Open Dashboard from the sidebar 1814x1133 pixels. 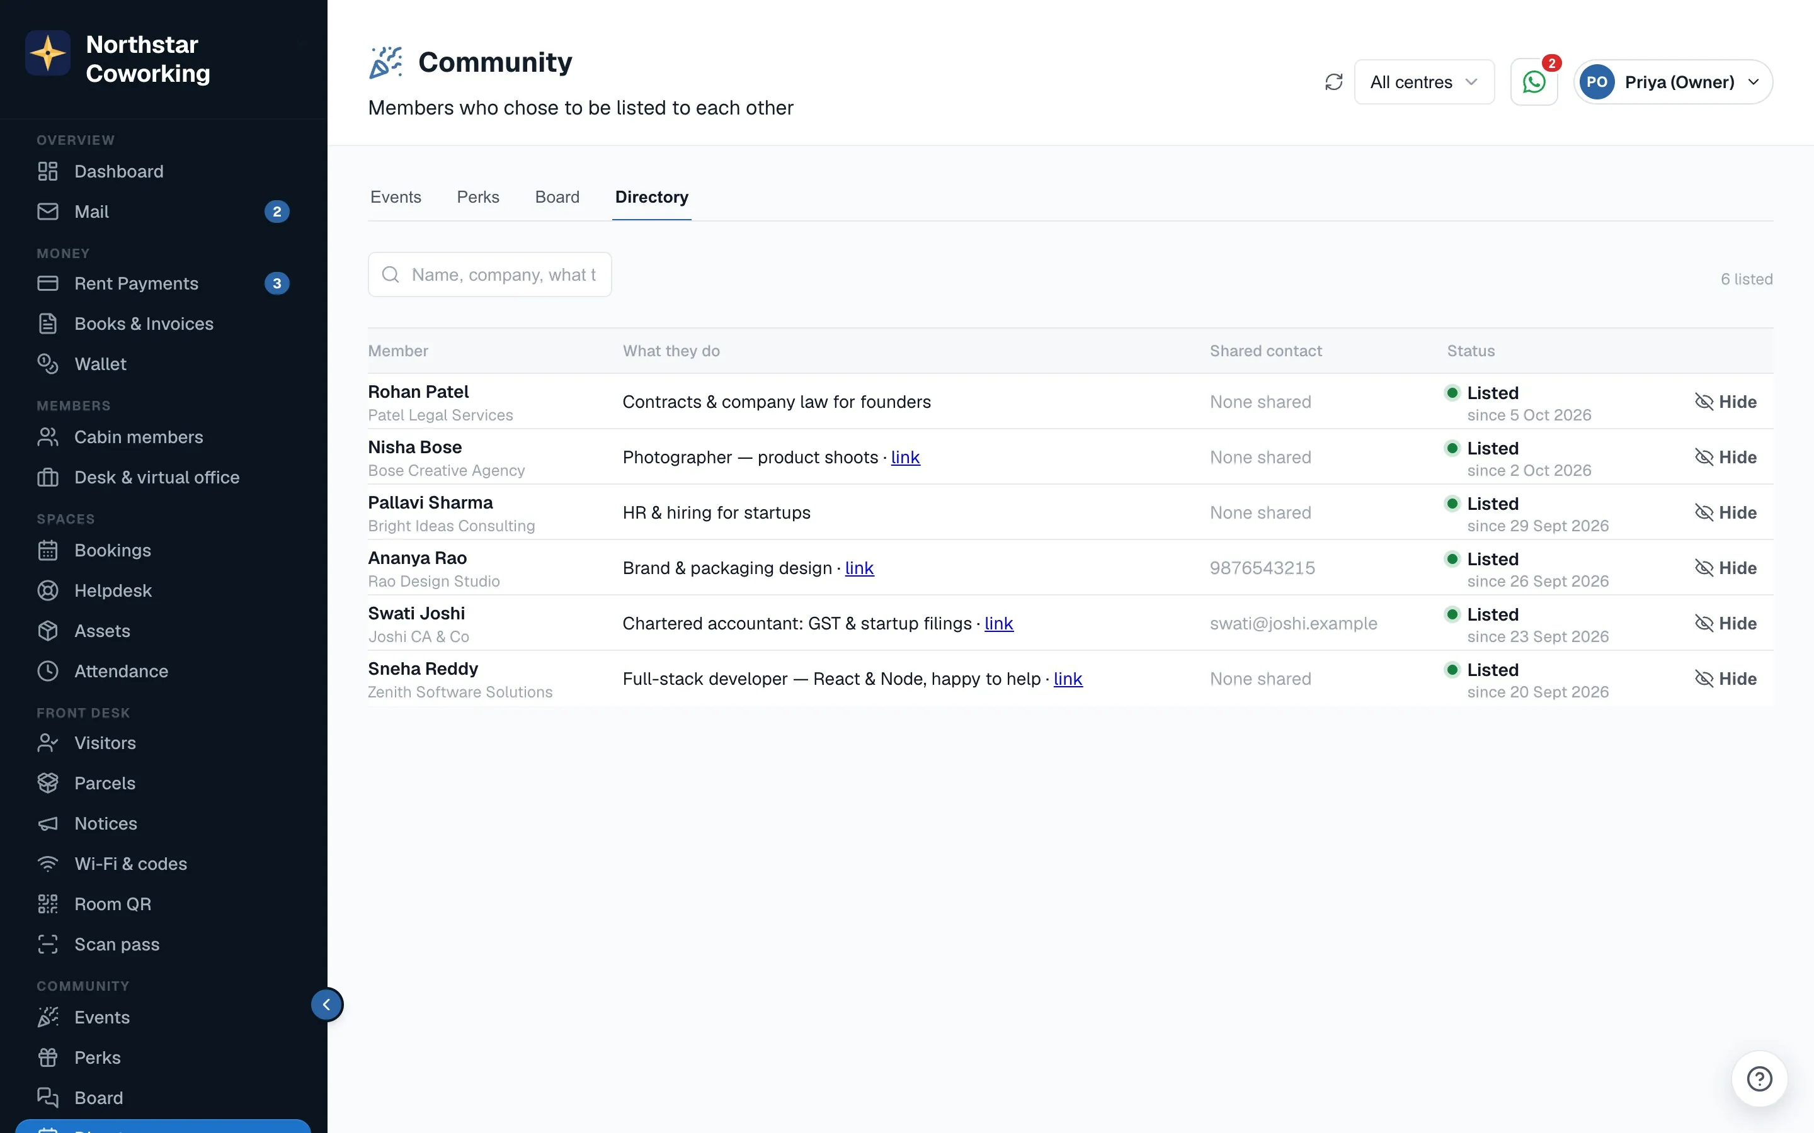point(163,172)
